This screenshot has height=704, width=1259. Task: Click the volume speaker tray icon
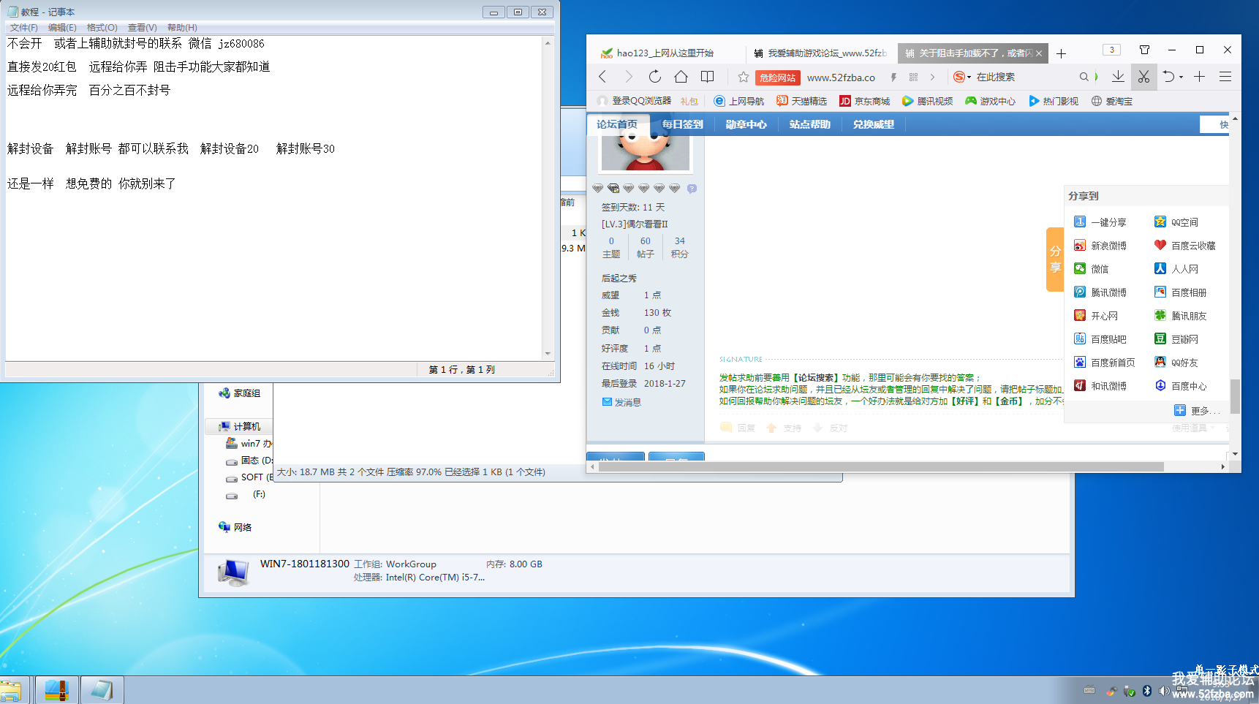pos(1164,691)
